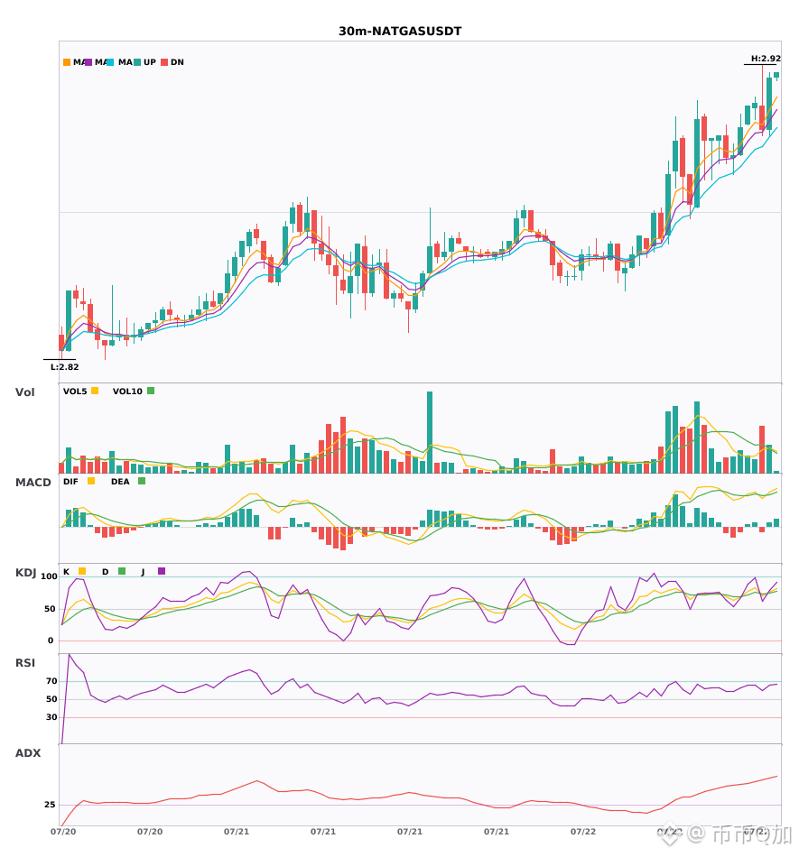
Task: Select the yellow VOL5 legend swatch
Action: (95, 391)
